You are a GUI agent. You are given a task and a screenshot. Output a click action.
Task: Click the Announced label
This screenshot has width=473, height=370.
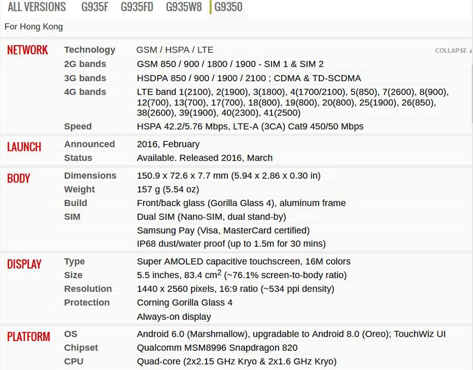(89, 144)
